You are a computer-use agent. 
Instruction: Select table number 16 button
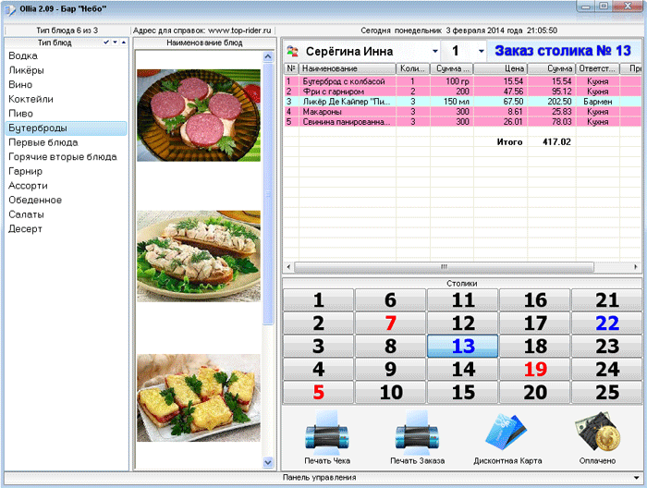pos(535,299)
